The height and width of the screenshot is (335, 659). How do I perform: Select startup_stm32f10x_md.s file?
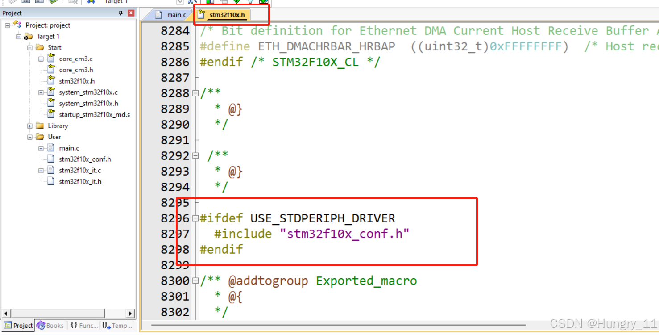click(95, 114)
